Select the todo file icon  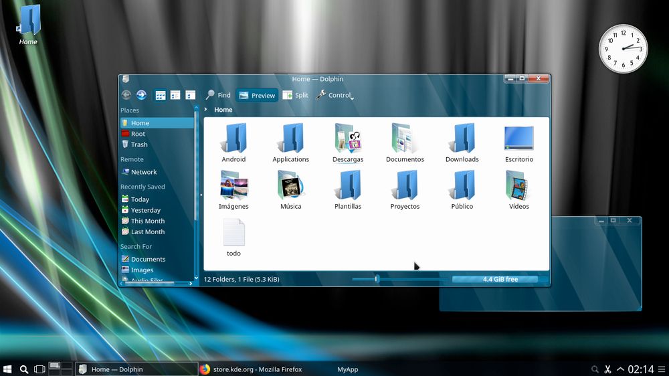(233, 232)
